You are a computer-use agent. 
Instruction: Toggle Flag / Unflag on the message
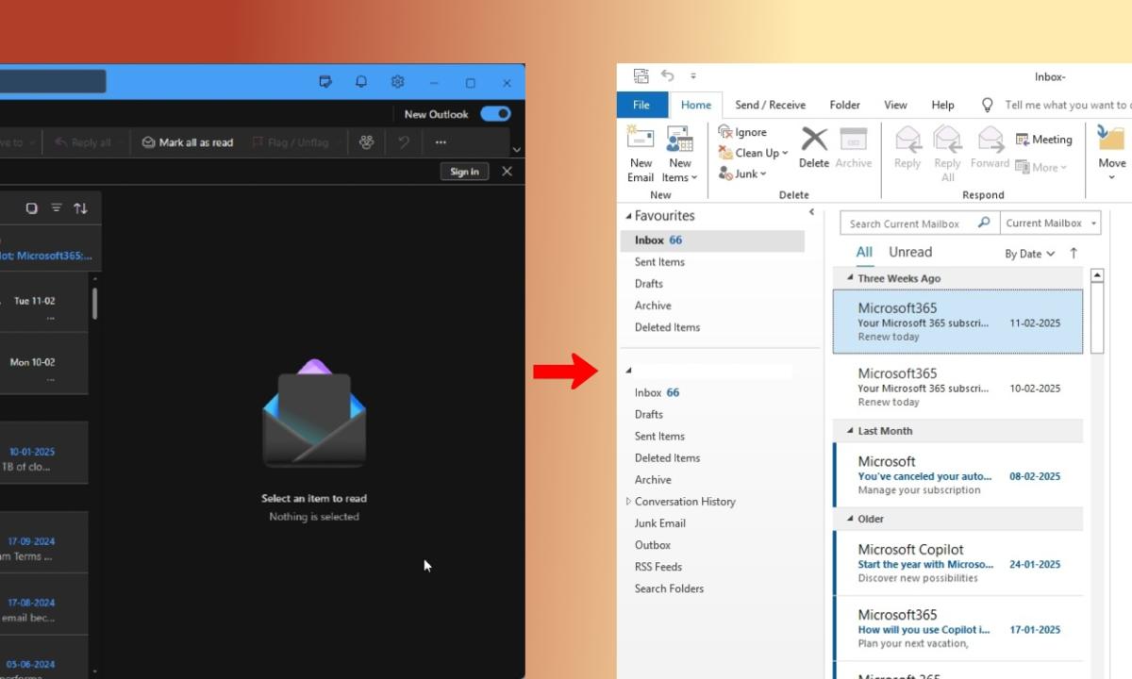coord(292,141)
